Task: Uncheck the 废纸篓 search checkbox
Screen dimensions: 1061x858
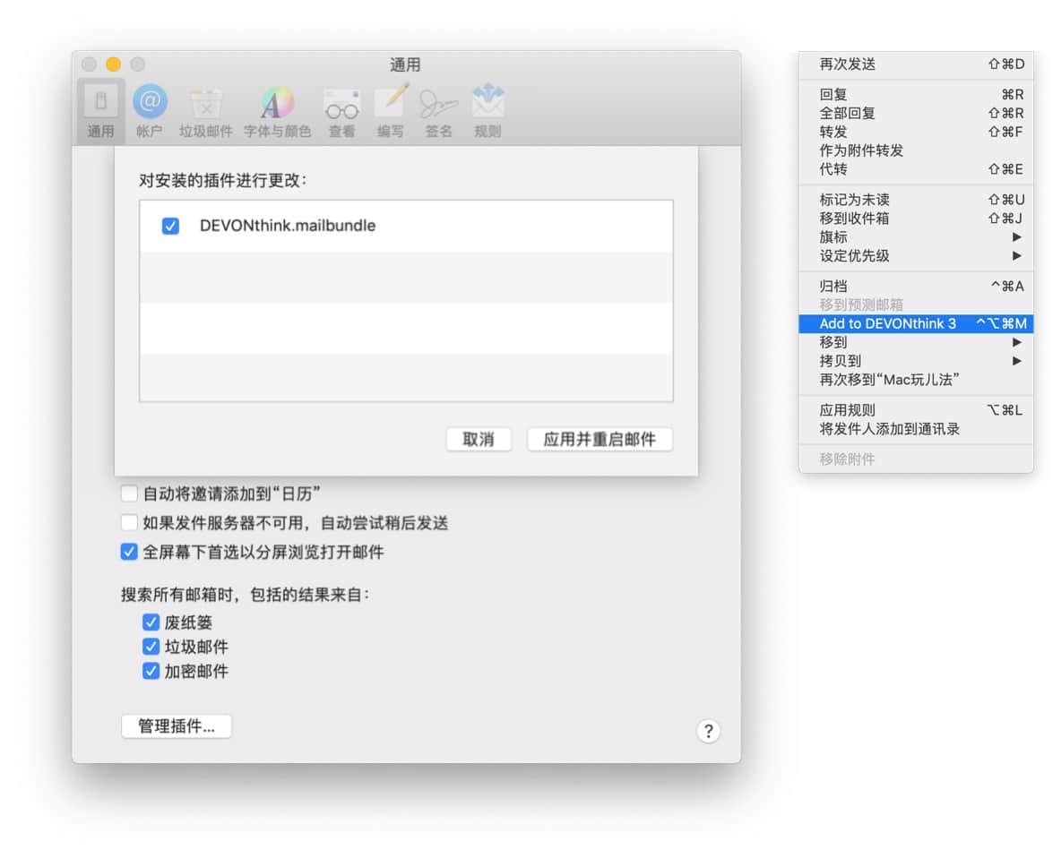Action: coord(151,622)
